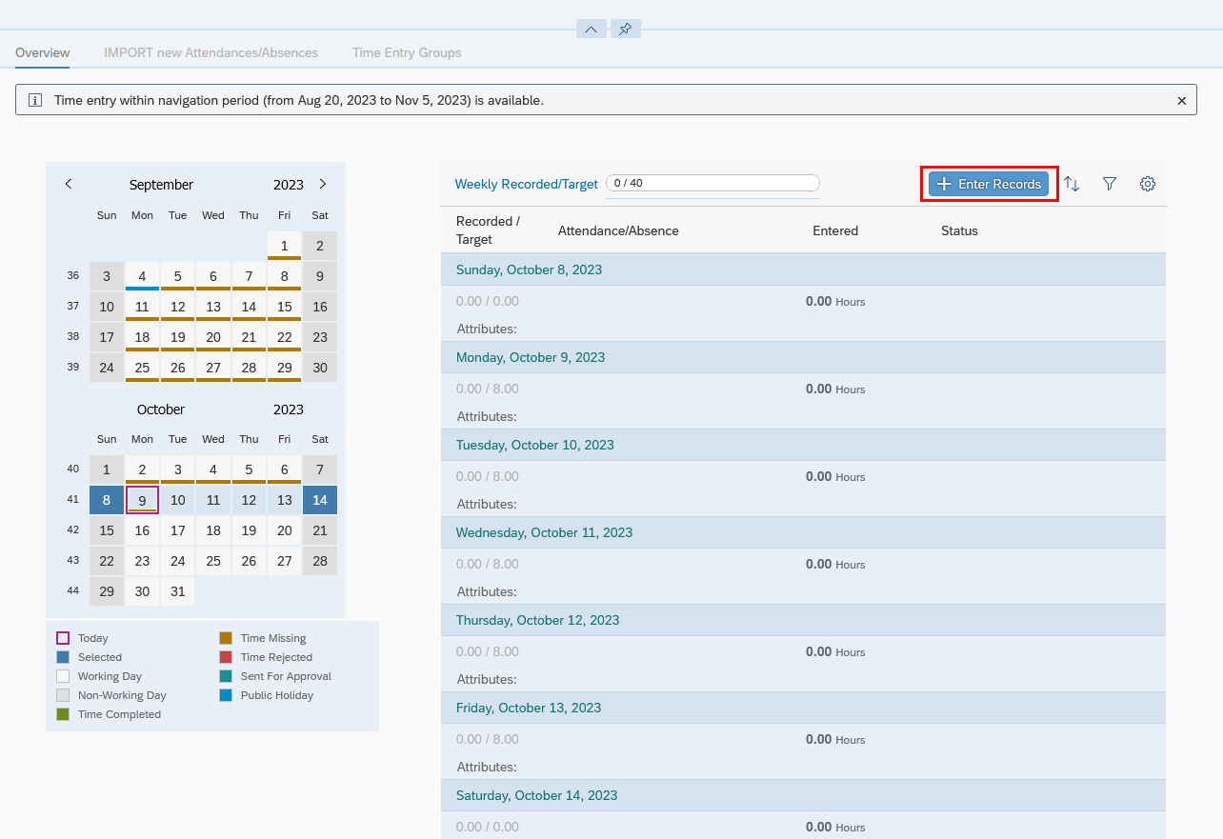Open the filter for time records
Screen dimensions: 1223x839
tap(1109, 184)
